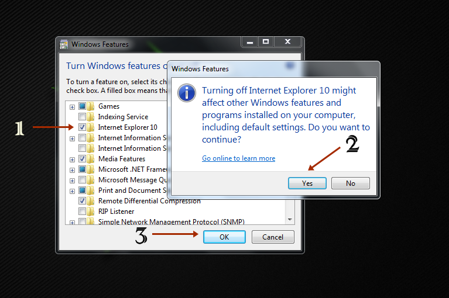Enable the RIP Listener checkbox
This screenshot has height=298, width=449.
click(82, 211)
